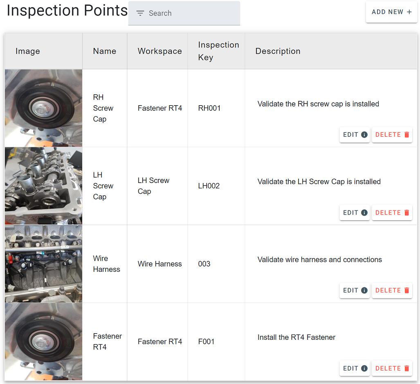Click the filter icon in Search box

tap(140, 13)
